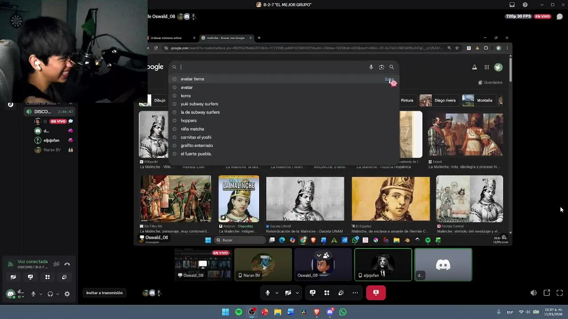Open soundboard in call controls

click(x=341, y=293)
